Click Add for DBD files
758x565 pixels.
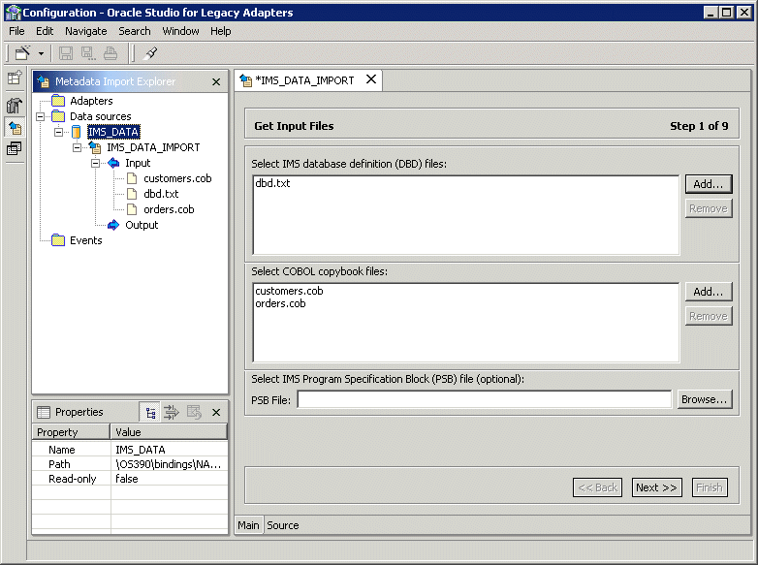(x=709, y=184)
